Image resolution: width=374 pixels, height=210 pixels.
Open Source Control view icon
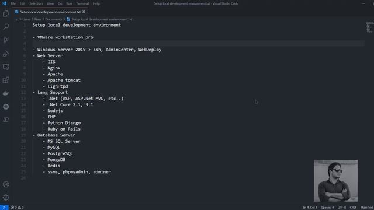[x=6, y=40]
